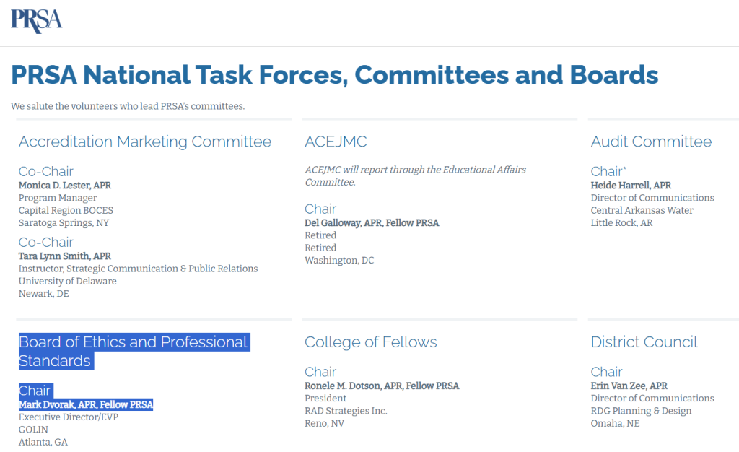
Task: Select Heide Harrell, APR name
Action: [x=631, y=186]
